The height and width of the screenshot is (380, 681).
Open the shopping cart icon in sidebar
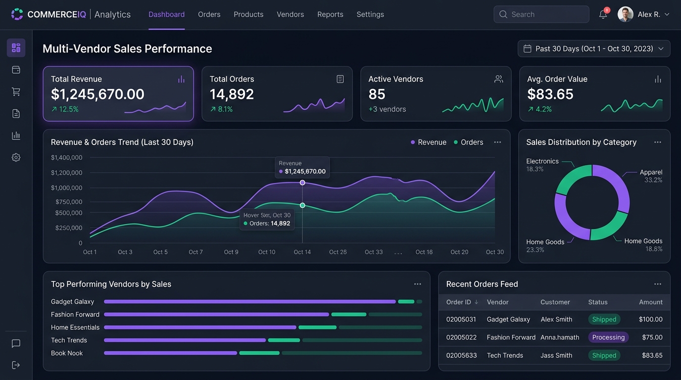(x=16, y=92)
